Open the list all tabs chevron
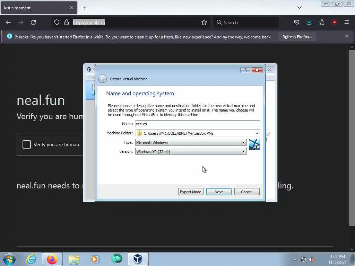 pos(299,8)
